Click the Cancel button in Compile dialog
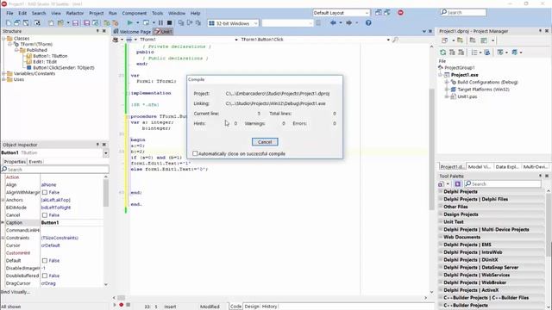552x310 pixels. [265, 142]
